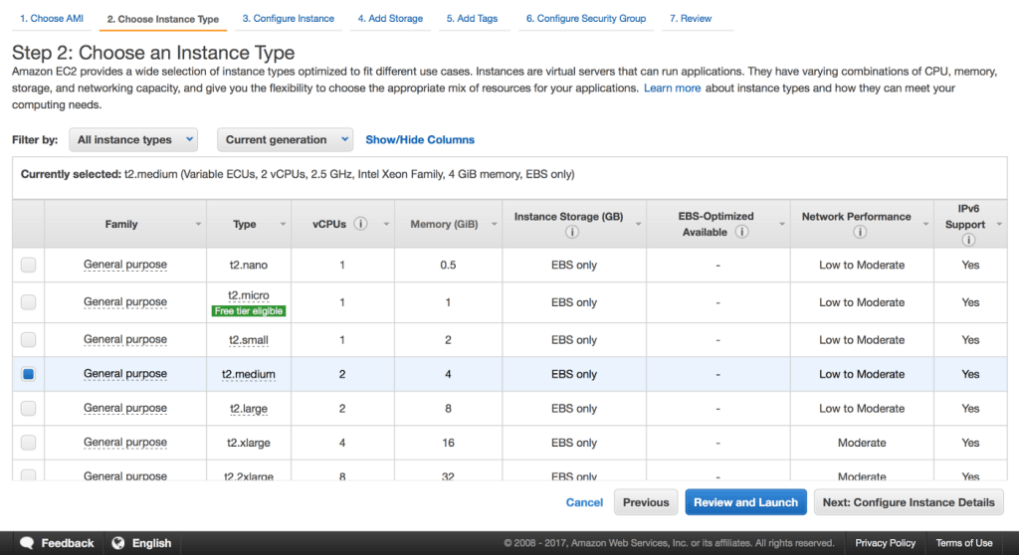Click the vCPUs info icon
The image size is (1019, 555).
click(360, 224)
